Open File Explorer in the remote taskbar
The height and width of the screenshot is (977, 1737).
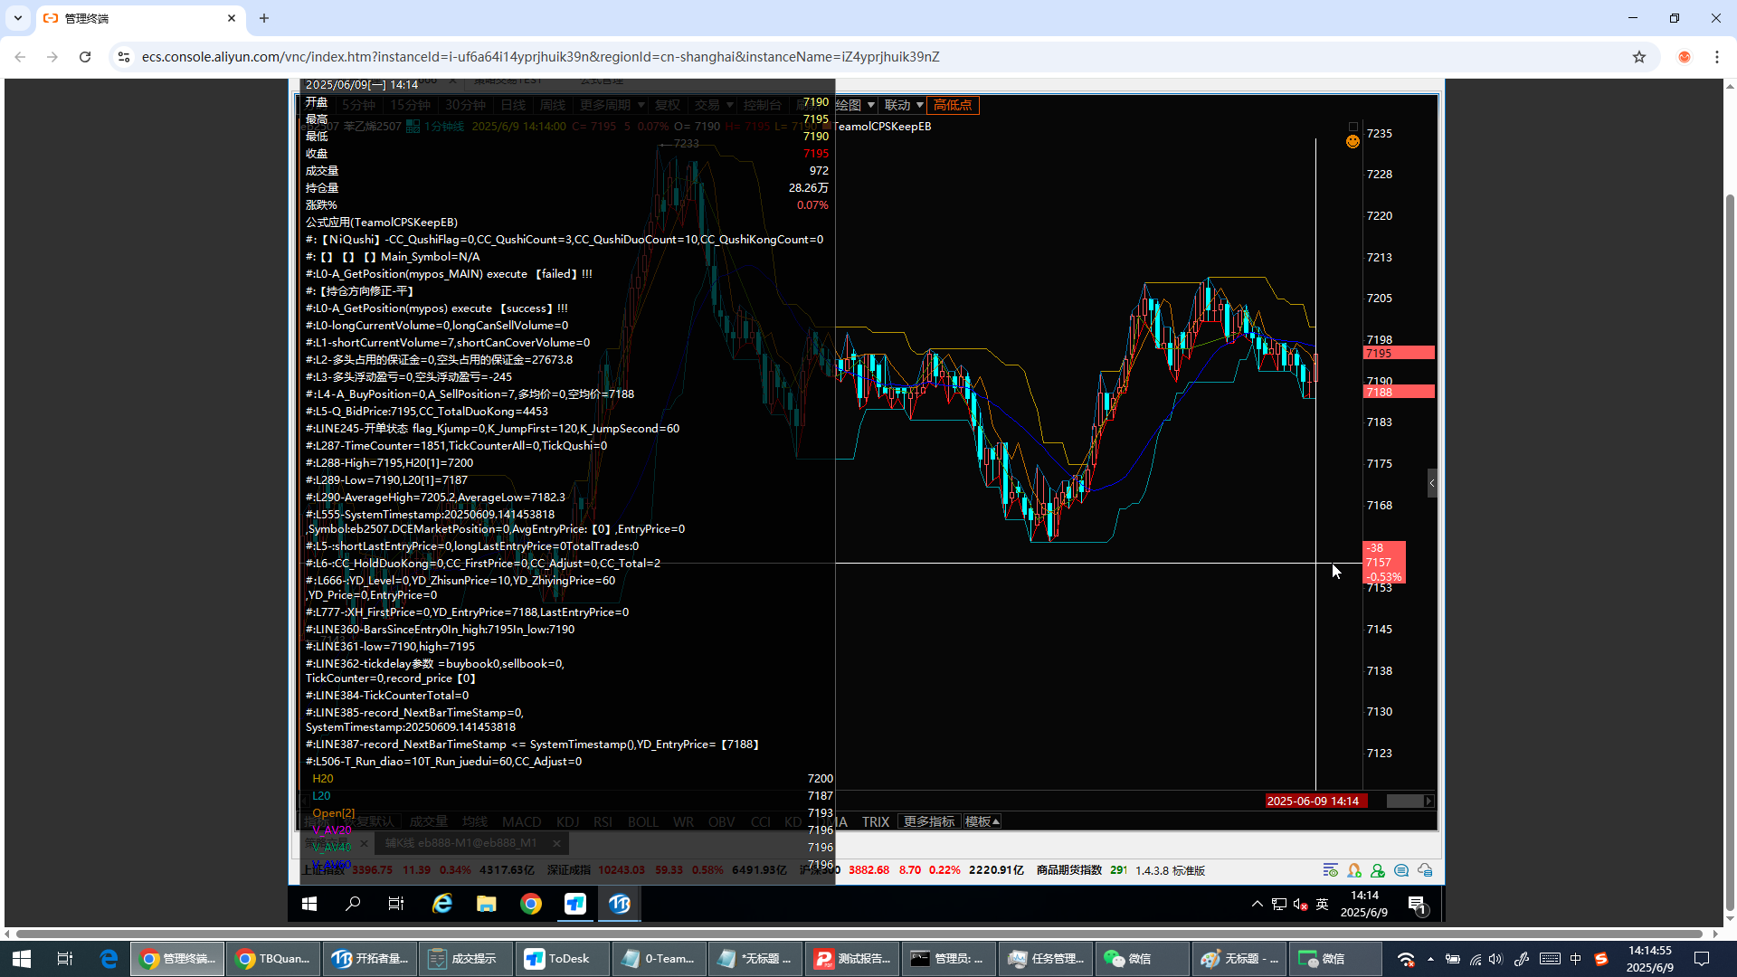(487, 904)
